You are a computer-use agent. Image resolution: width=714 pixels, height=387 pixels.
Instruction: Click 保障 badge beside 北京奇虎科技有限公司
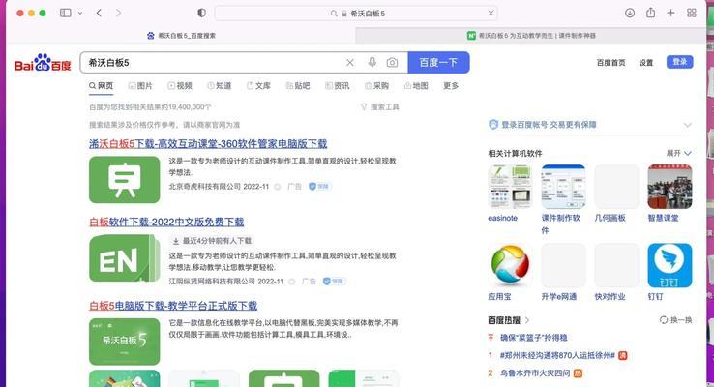coord(319,186)
